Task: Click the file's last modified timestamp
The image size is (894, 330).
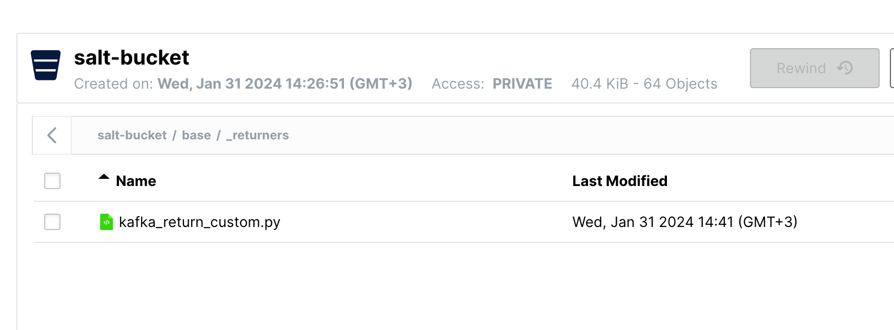Action: (684, 222)
